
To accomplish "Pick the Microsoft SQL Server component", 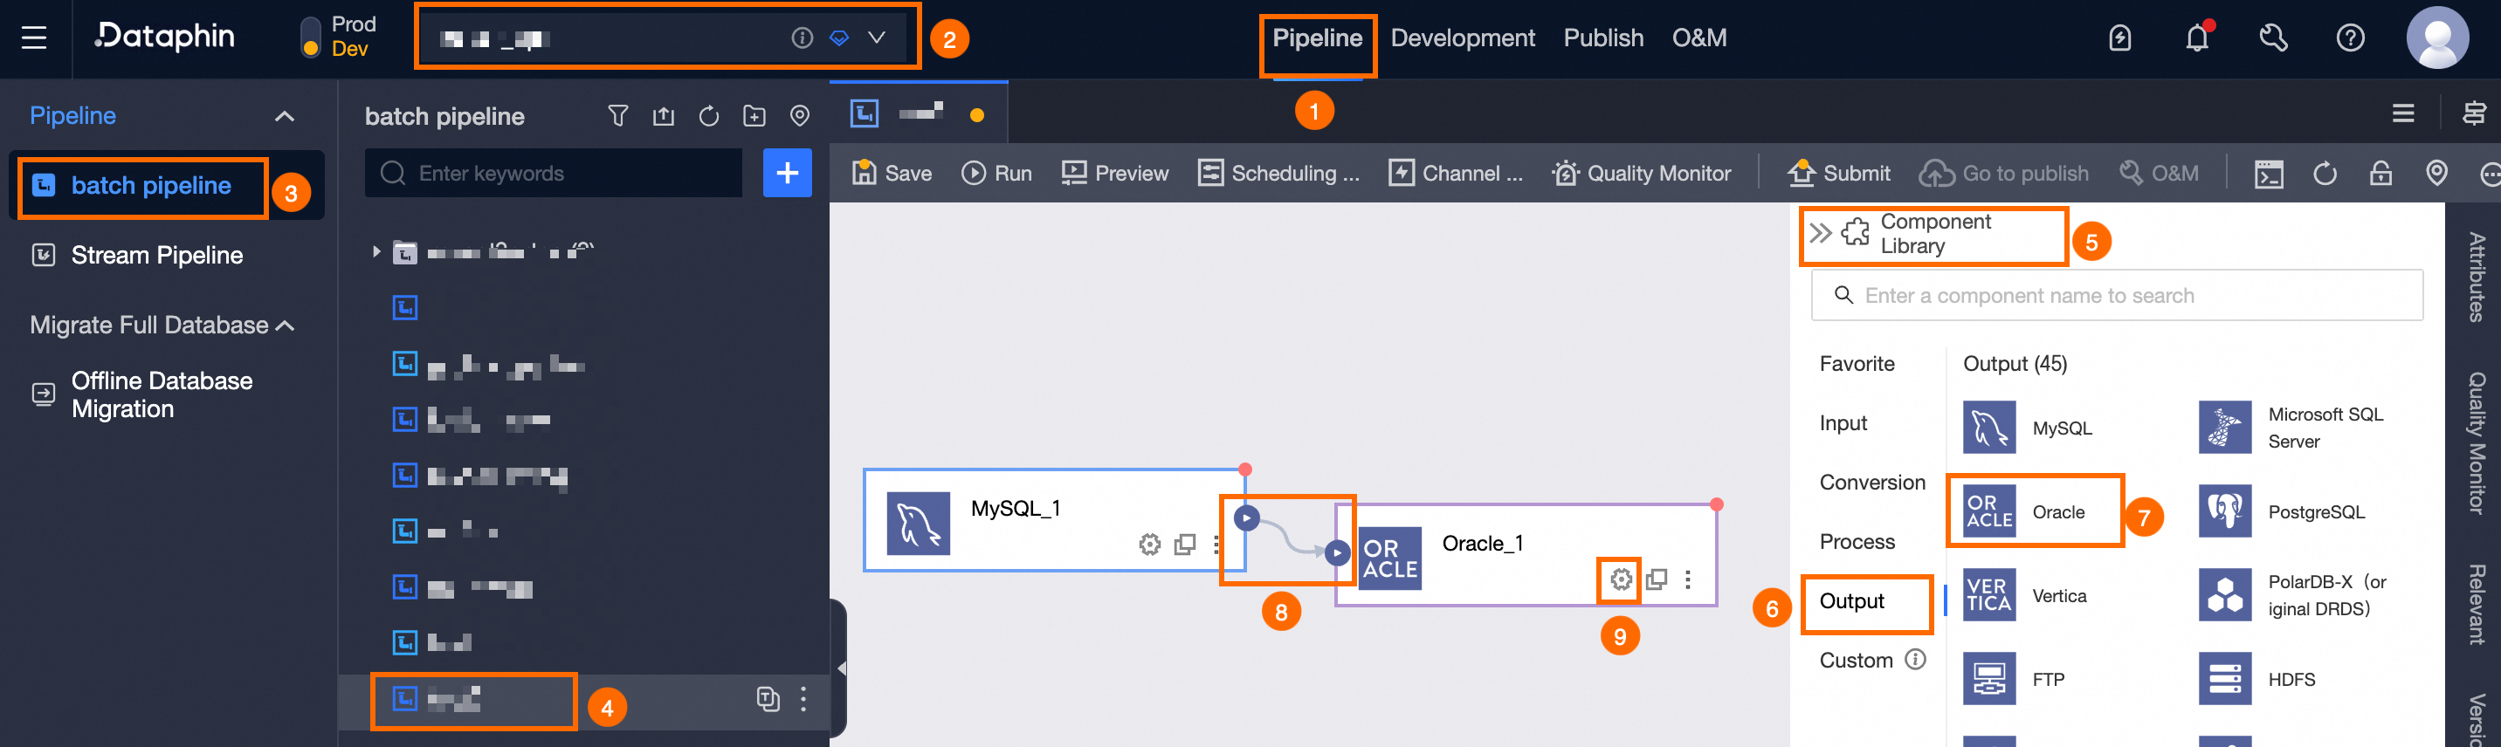I will (x=2292, y=428).
